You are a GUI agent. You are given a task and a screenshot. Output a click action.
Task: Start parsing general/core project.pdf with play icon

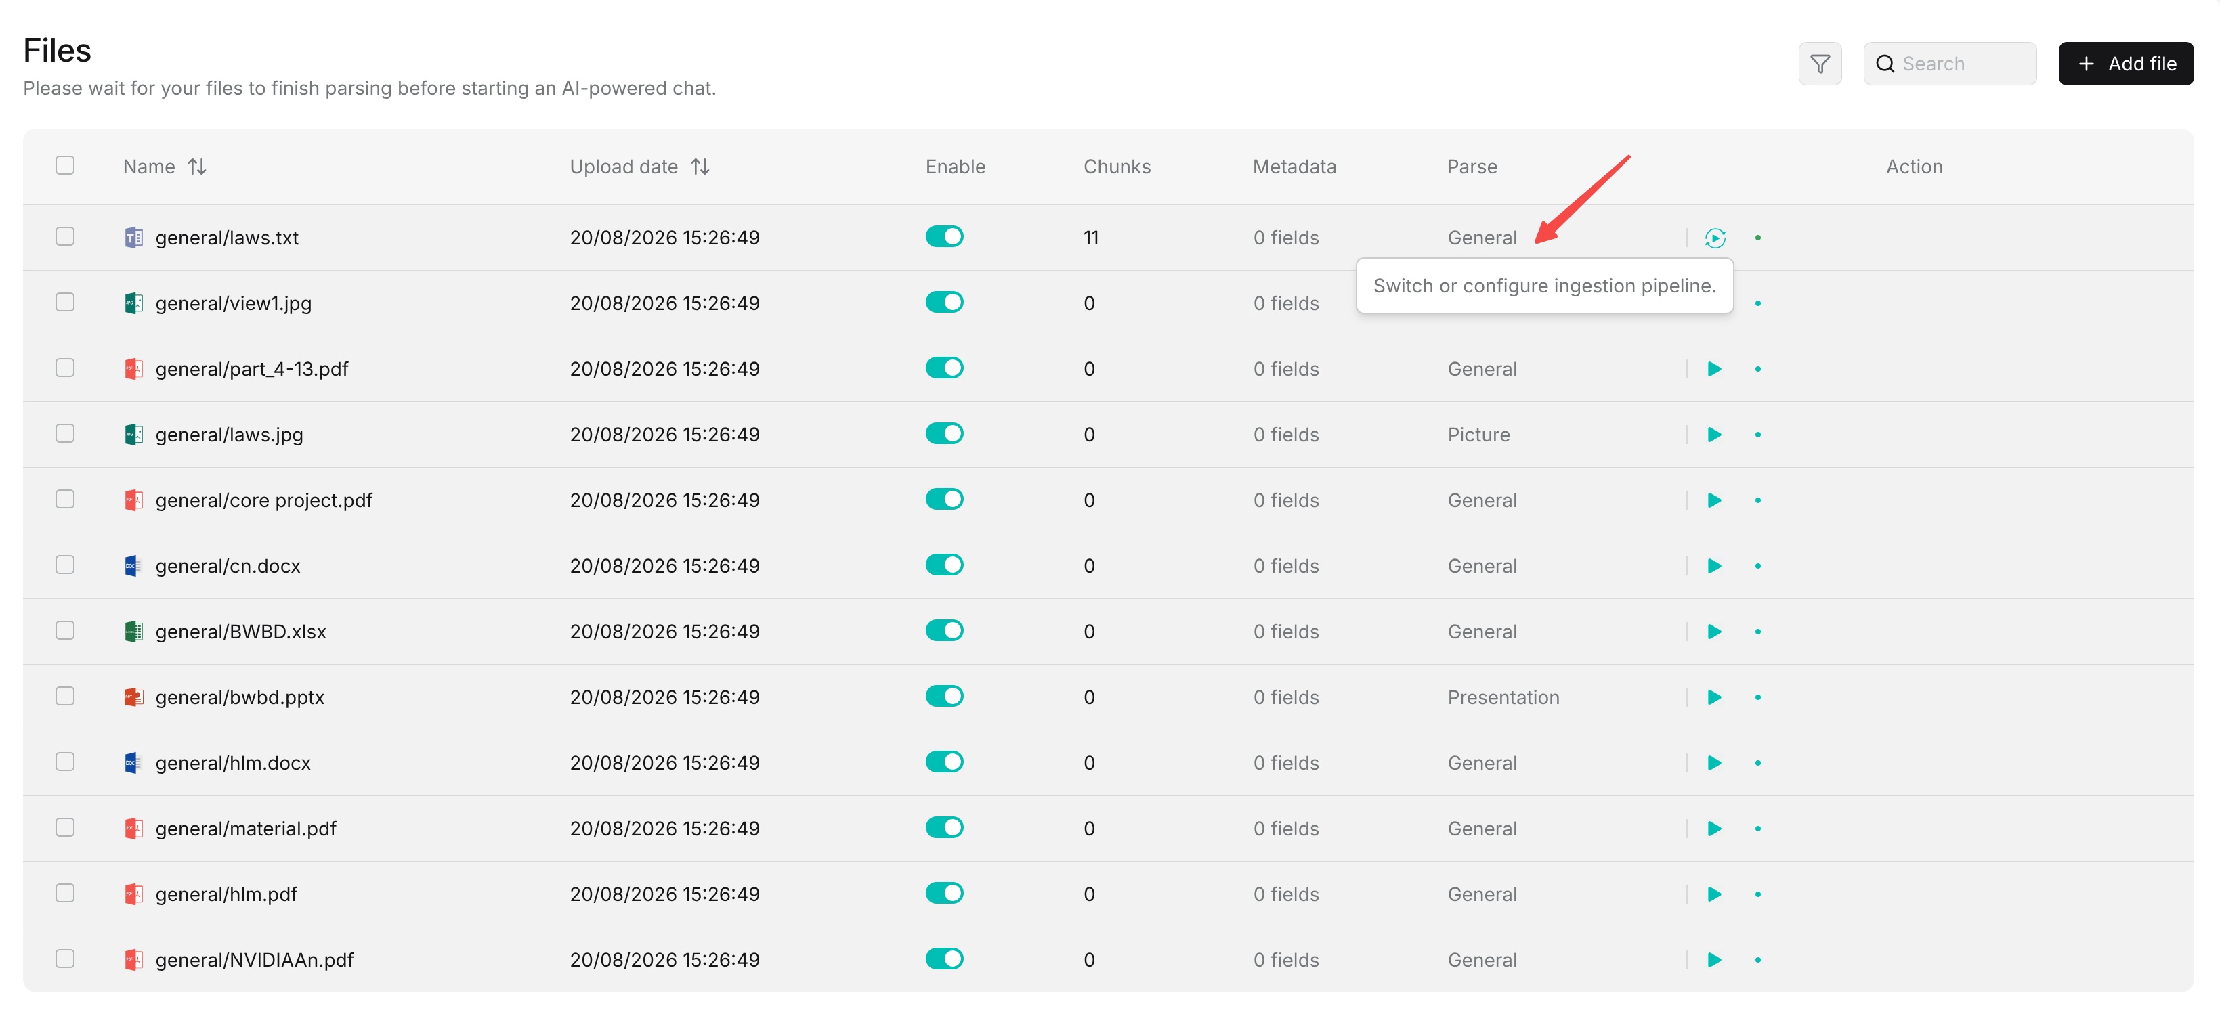[x=1714, y=500]
